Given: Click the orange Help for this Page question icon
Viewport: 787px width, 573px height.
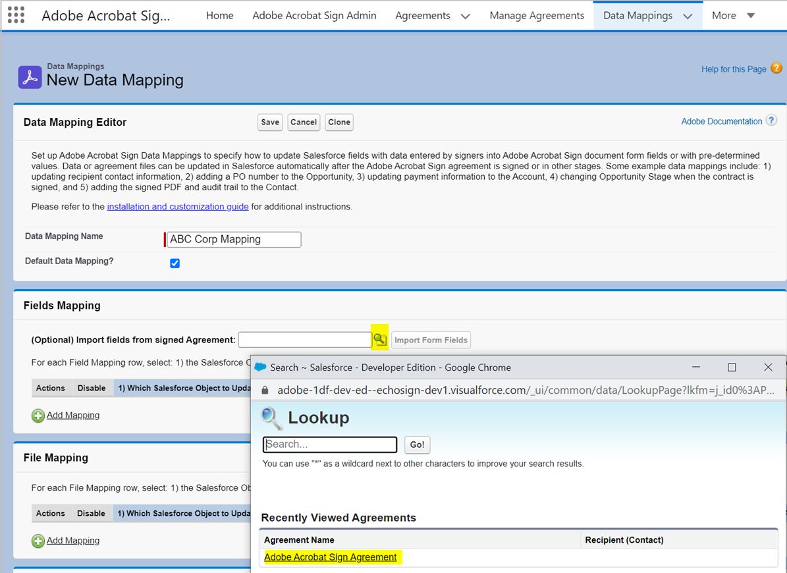Looking at the screenshot, I should (x=776, y=68).
